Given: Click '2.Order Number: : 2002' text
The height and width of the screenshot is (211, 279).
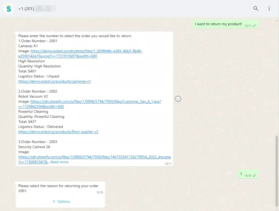Looking at the screenshot, I should (38, 91).
